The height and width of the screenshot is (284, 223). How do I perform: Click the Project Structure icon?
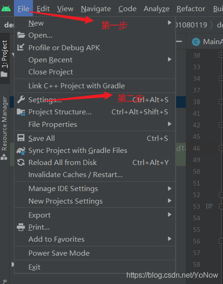coord(21,112)
